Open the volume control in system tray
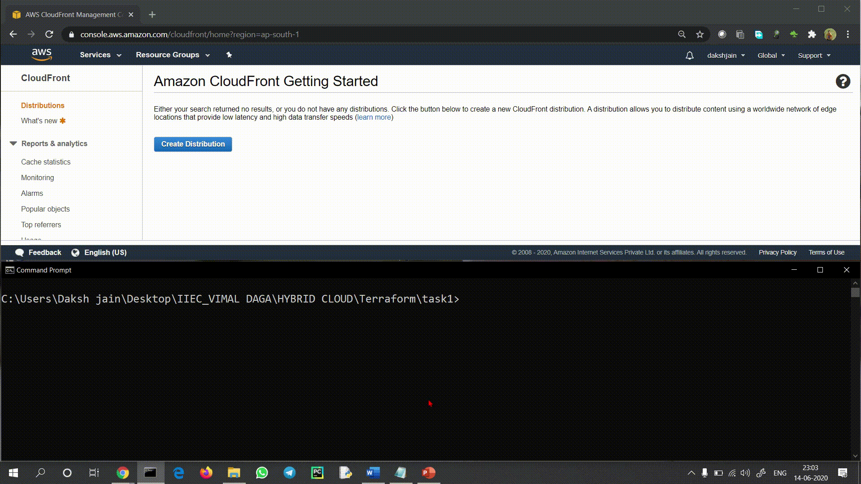This screenshot has width=861, height=484. point(745,472)
